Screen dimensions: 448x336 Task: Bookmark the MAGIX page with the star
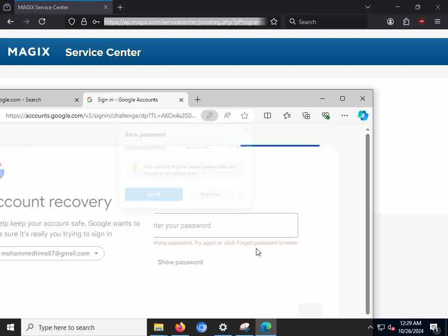pos(274,22)
